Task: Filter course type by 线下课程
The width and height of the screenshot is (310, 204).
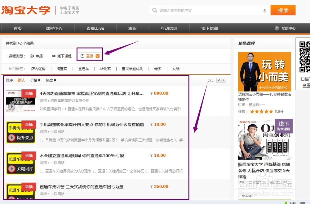Action: pyautogui.click(x=62, y=56)
